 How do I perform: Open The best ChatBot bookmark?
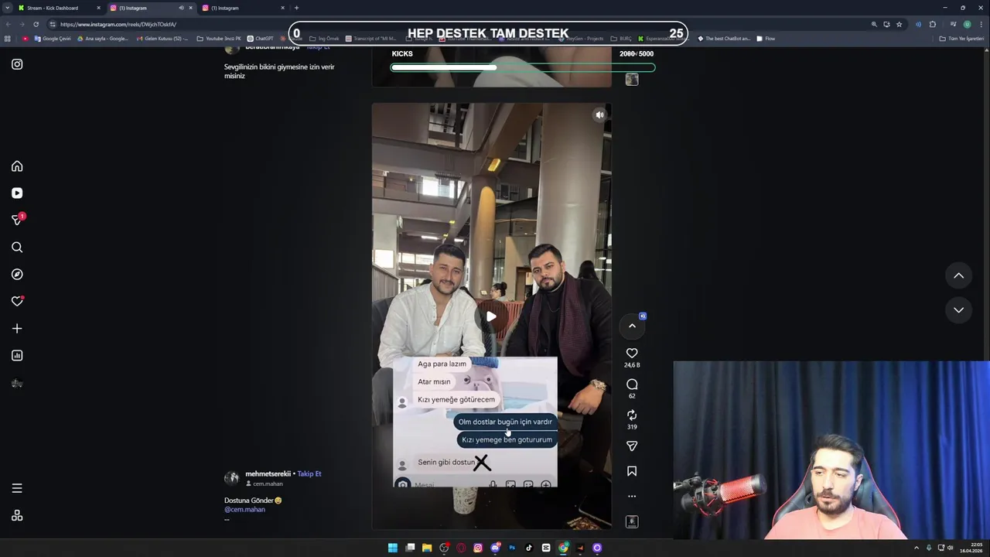(x=724, y=39)
